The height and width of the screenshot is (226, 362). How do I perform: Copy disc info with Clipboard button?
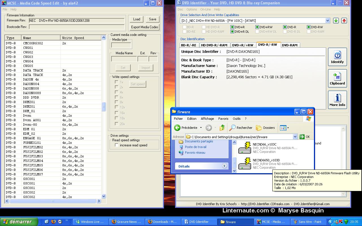337,79
